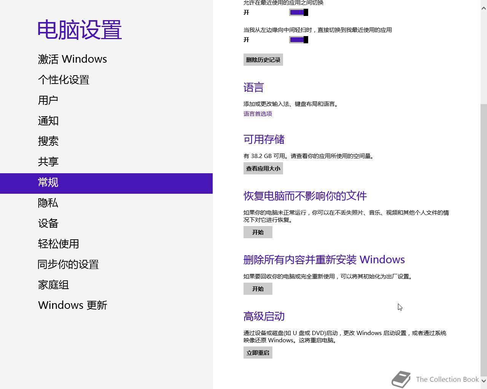The height and width of the screenshot is (389, 487).
Task: Open the 共享 settings page
Action: 48,162
